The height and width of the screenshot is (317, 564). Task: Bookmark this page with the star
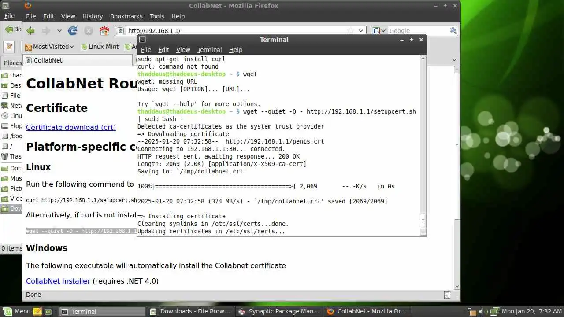tap(351, 31)
